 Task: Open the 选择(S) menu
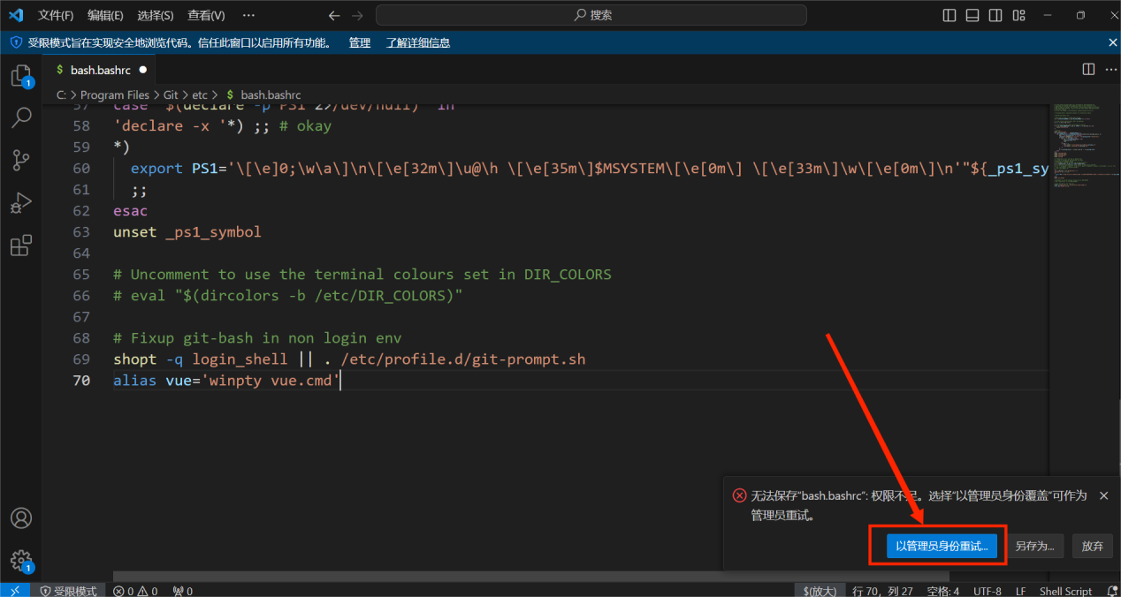pyautogui.click(x=156, y=15)
